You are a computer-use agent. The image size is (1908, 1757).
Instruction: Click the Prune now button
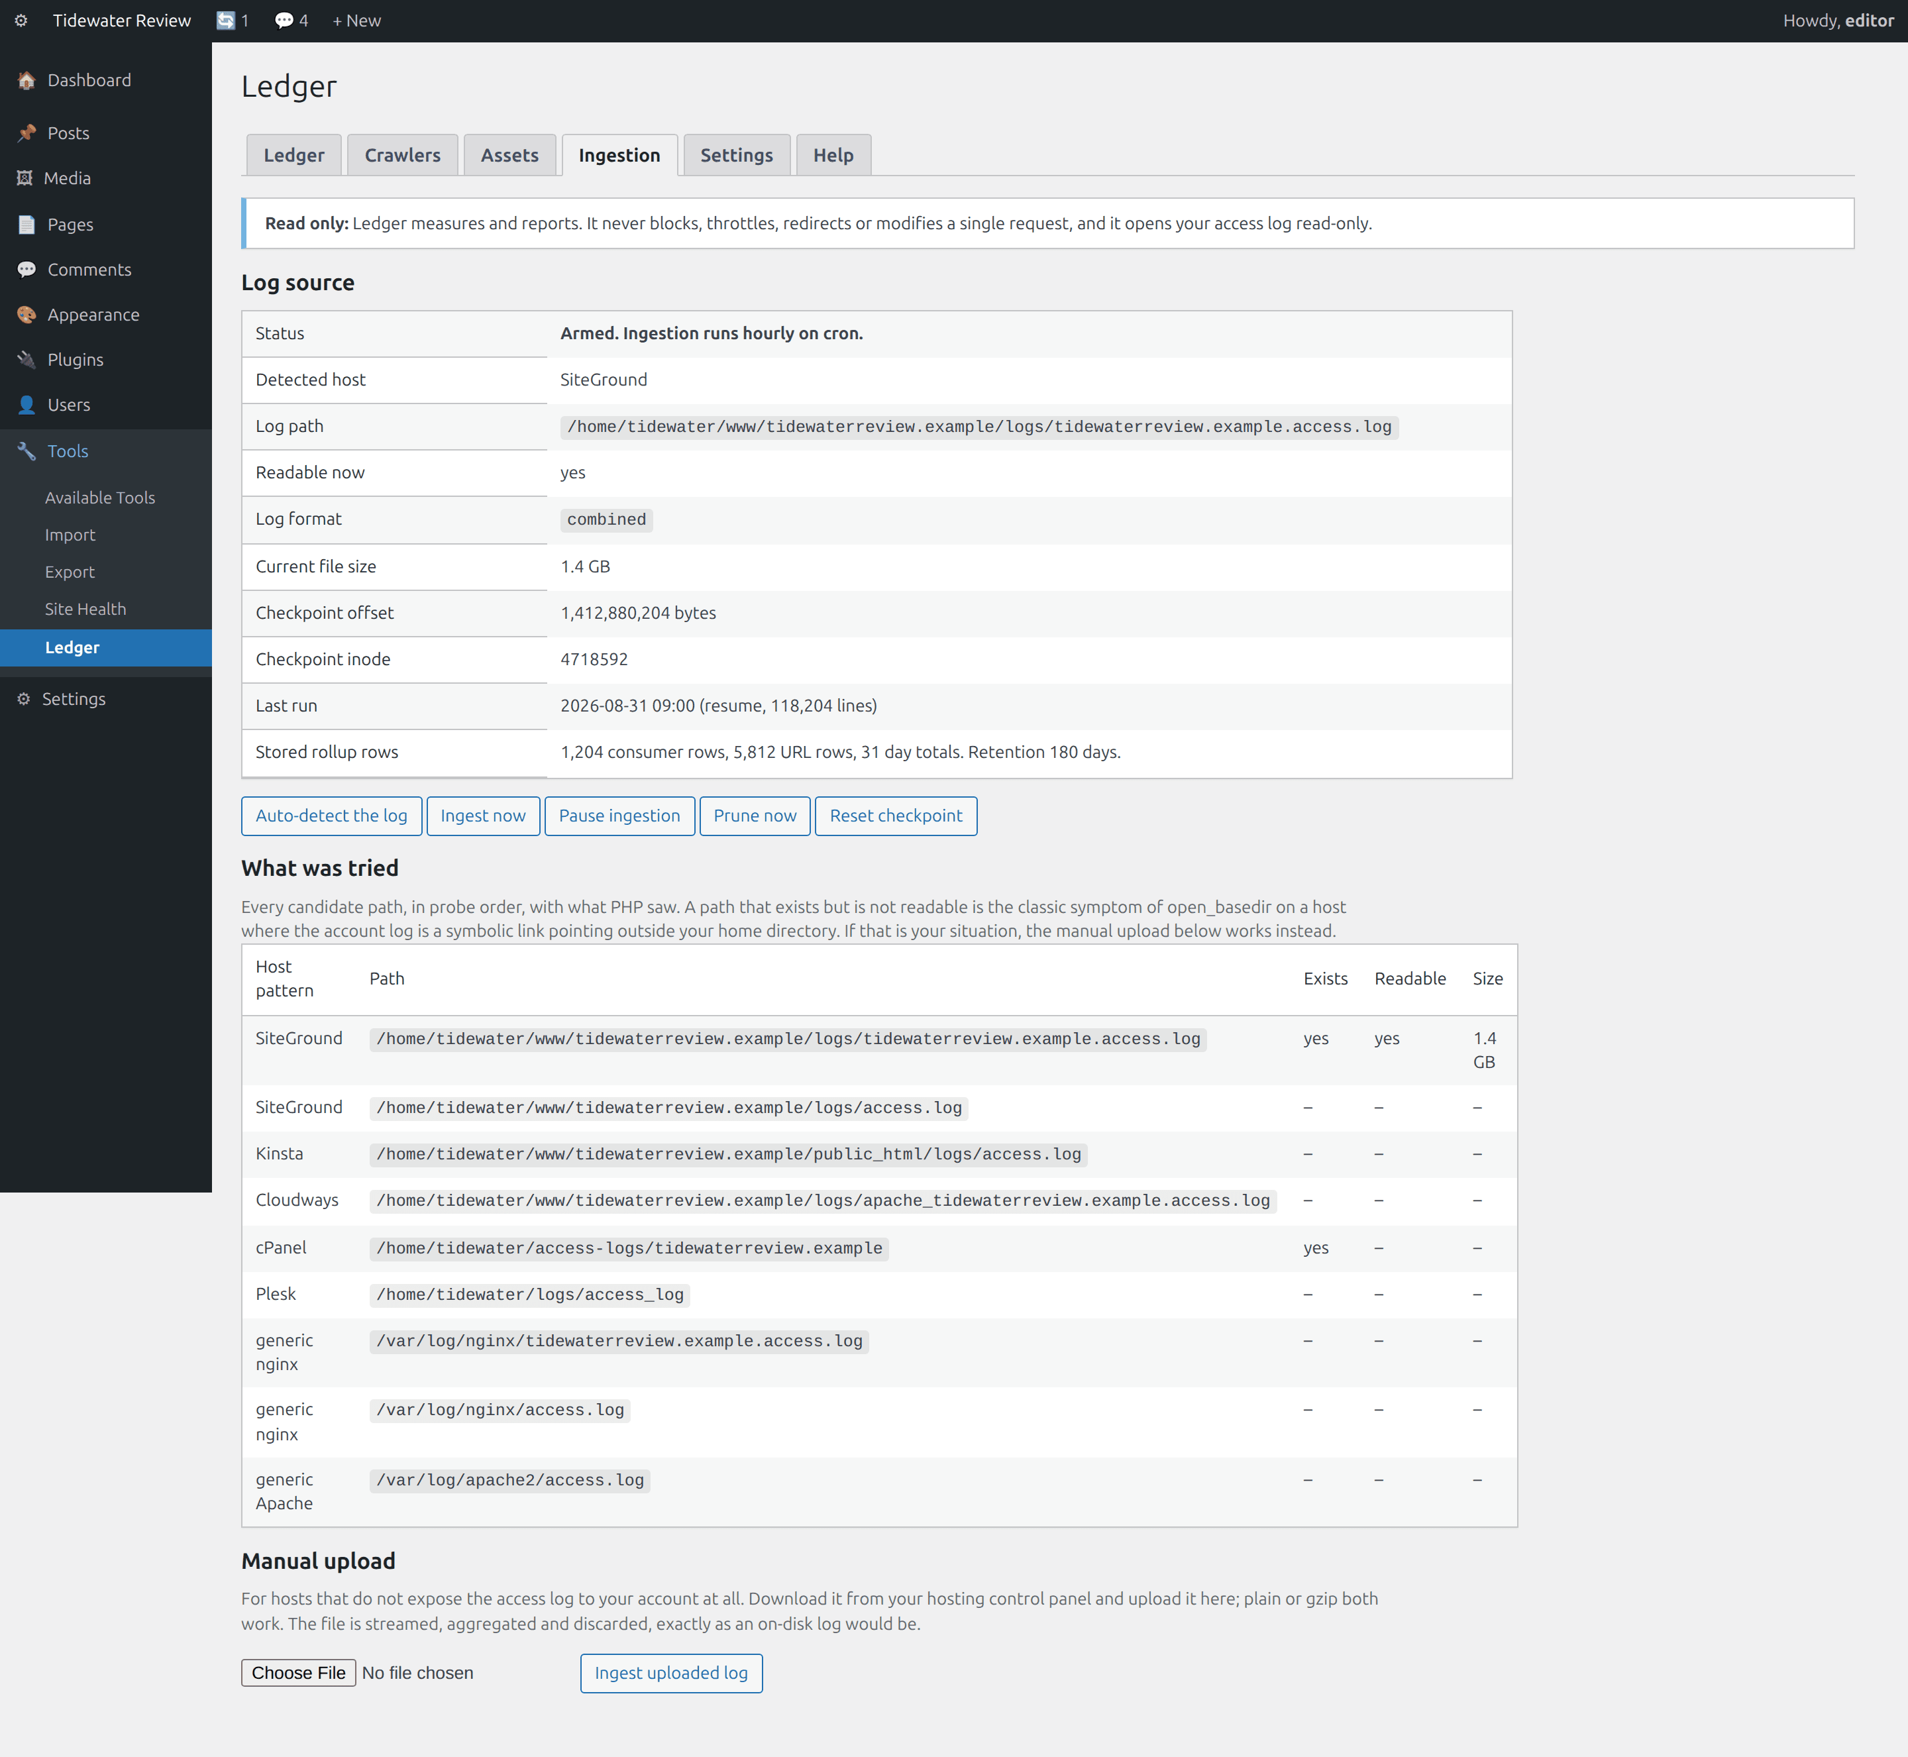tap(755, 816)
